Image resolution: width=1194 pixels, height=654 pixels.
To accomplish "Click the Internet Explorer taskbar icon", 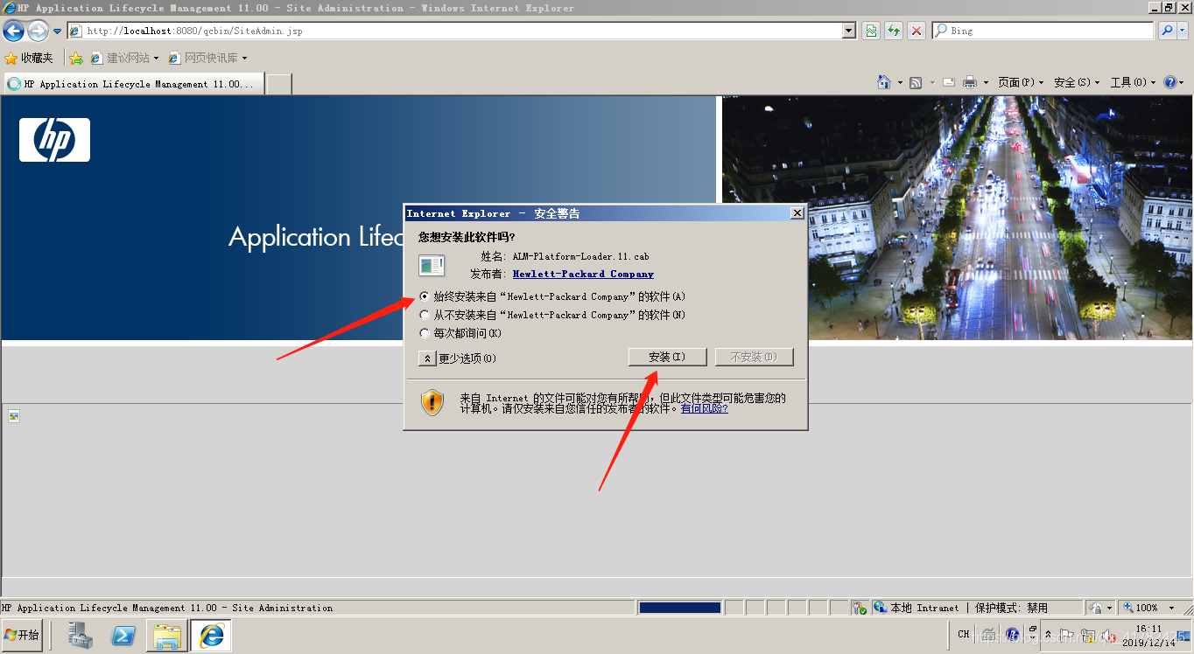I will coord(211,636).
